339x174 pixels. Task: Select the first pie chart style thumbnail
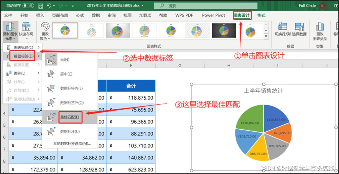(65, 30)
